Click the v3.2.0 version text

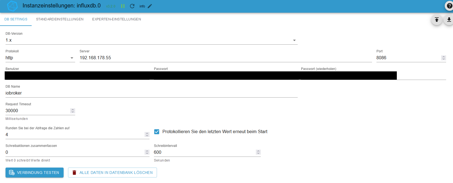tap(111, 6)
